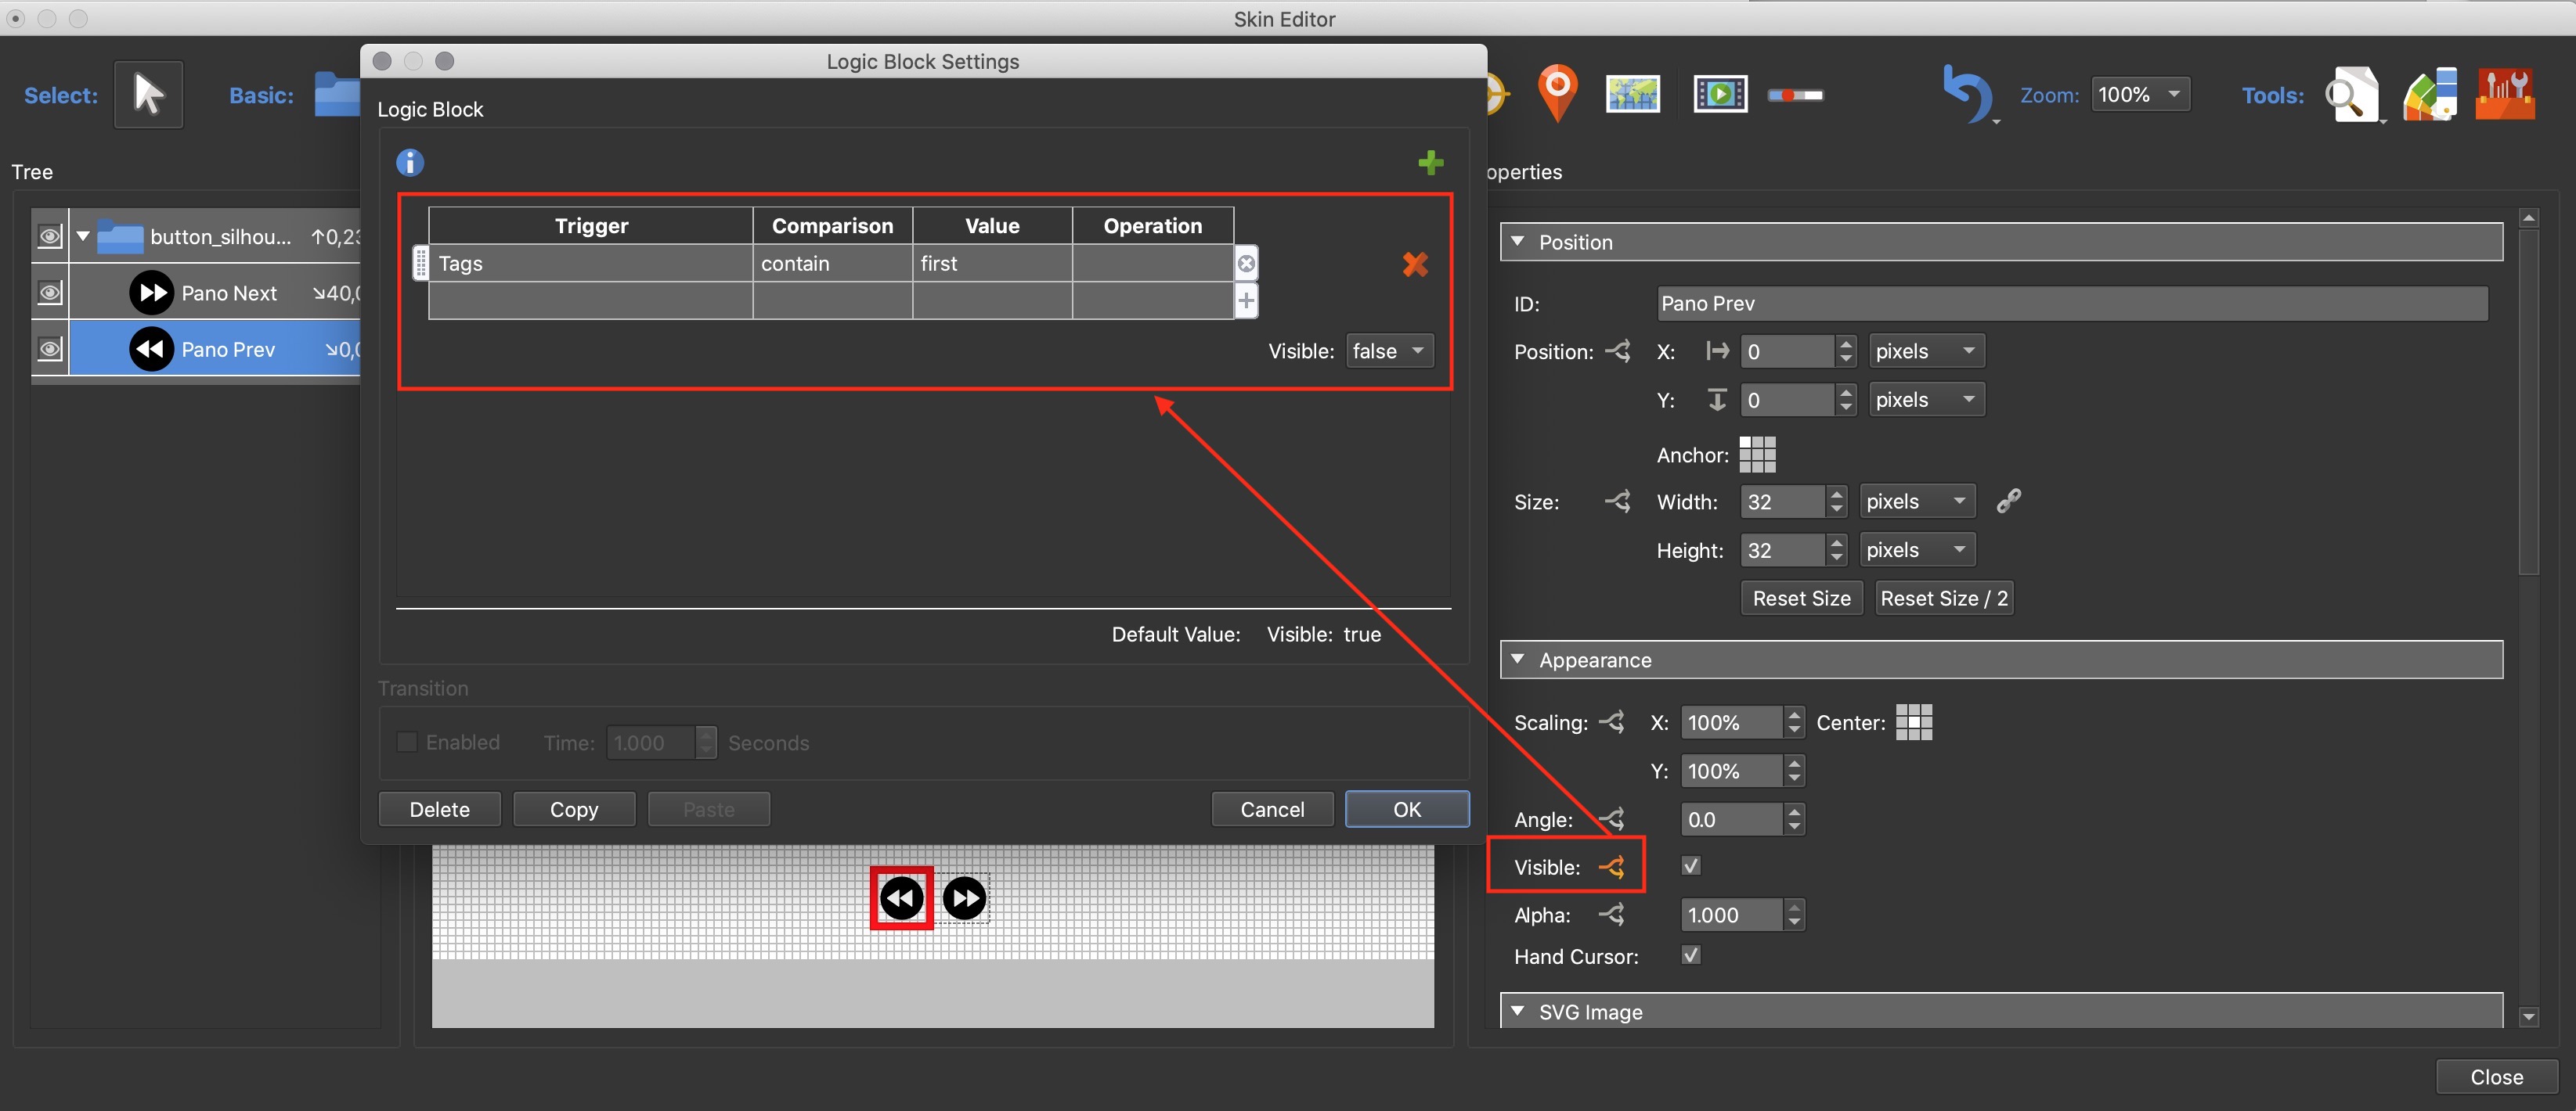The height and width of the screenshot is (1111, 2576).
Task: Click the Copy button
Action: click(x=574, y=809)
